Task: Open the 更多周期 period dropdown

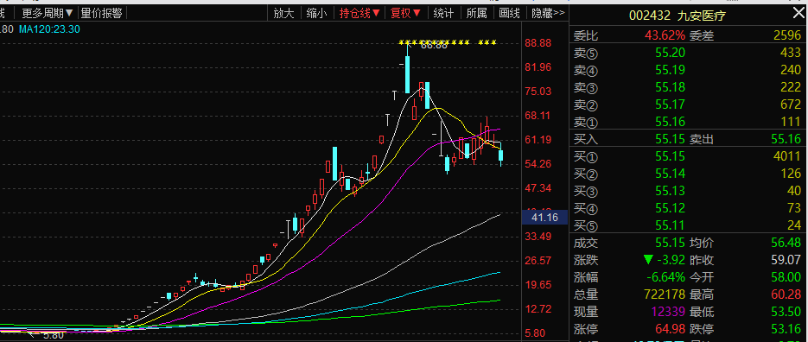Action: pos(48,13)
